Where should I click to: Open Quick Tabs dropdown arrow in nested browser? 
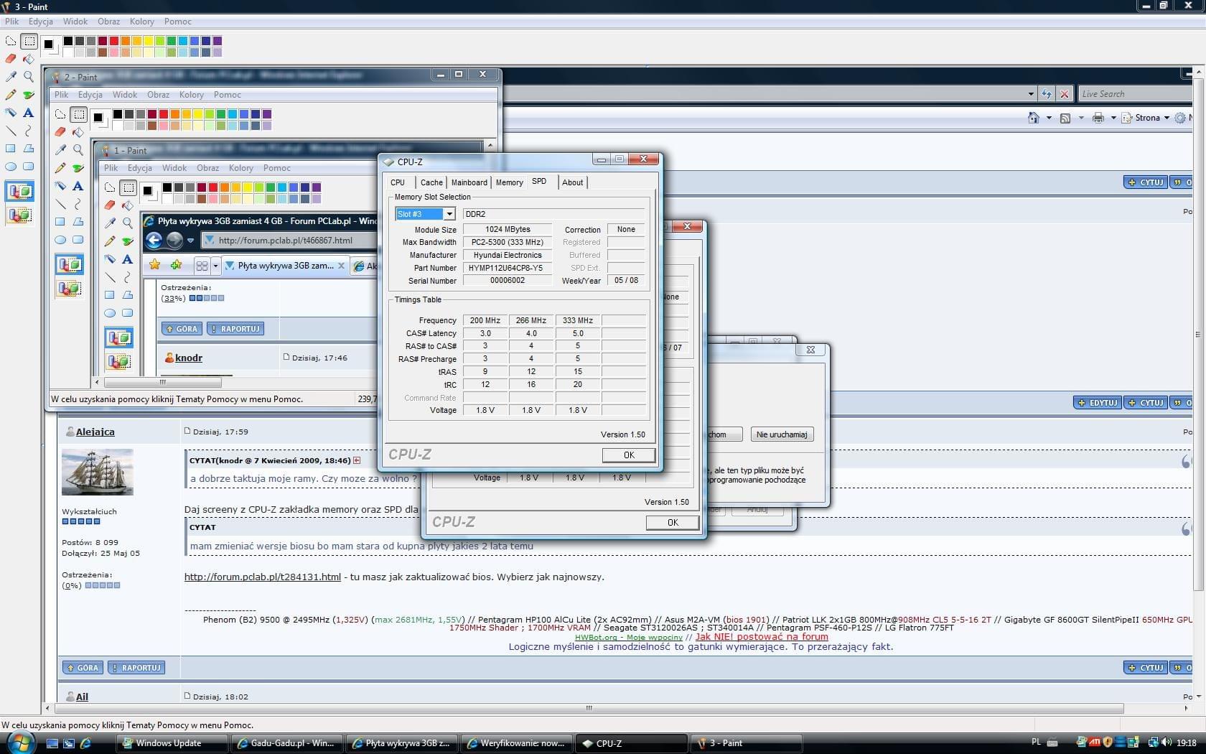point(215,266)
